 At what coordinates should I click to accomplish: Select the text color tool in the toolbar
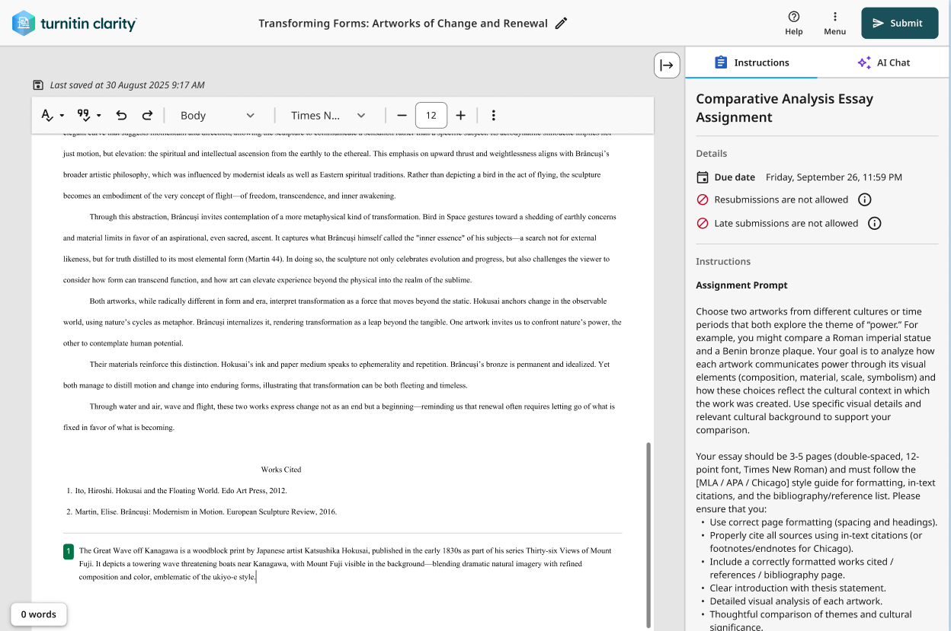tap(46, 115)
